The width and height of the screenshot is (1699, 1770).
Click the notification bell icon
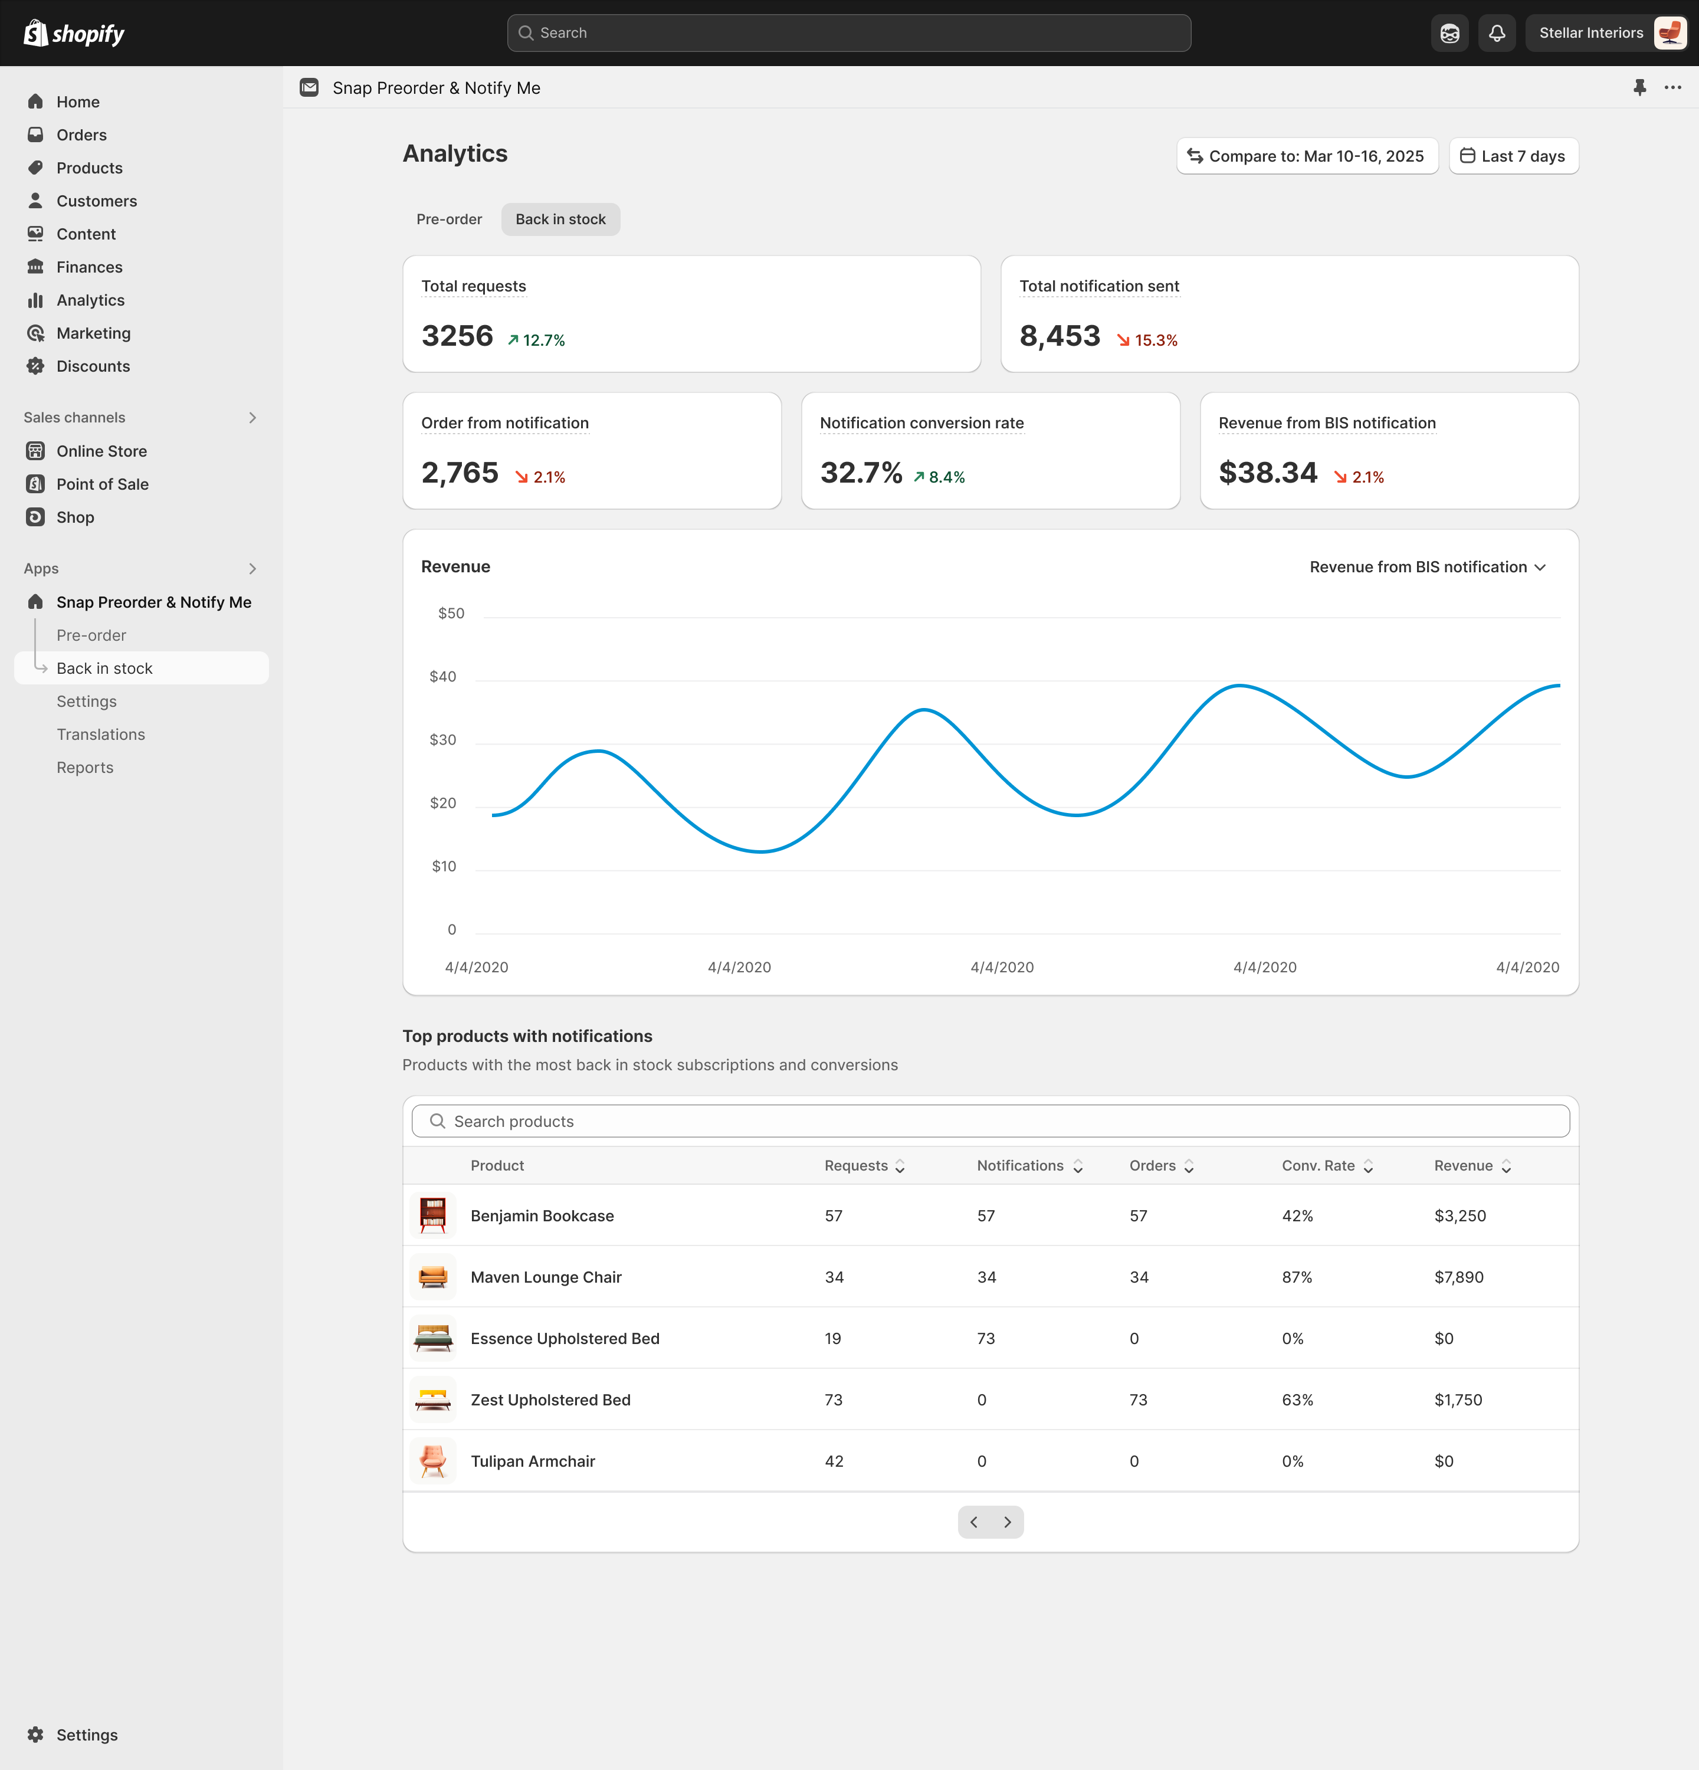tap(1497, 34)
